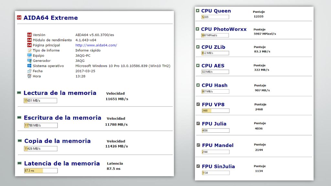Click the 11651 MB/s read speed bar
The height and width of the screenshot is (186, 331).
click(x=40, y=101)
